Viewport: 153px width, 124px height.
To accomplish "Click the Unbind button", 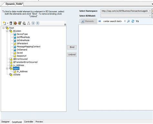I will tap(72, 54).
